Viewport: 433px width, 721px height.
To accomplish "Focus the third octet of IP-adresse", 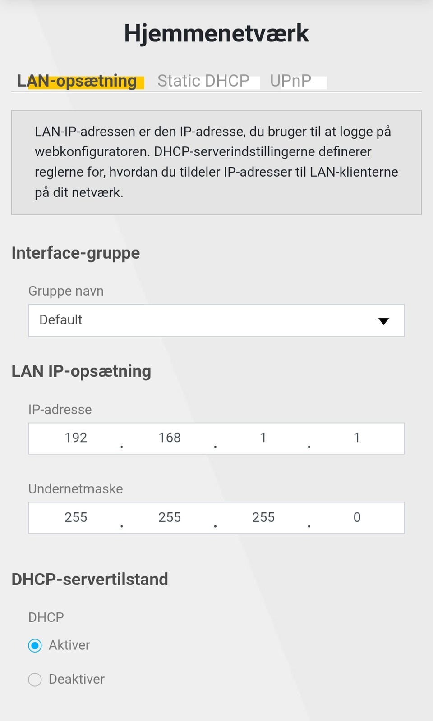I will [x=263, y=438].
